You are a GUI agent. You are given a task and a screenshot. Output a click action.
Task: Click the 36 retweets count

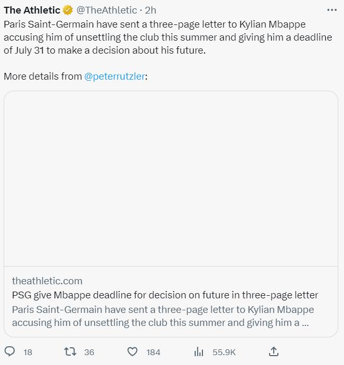(89, 352)
